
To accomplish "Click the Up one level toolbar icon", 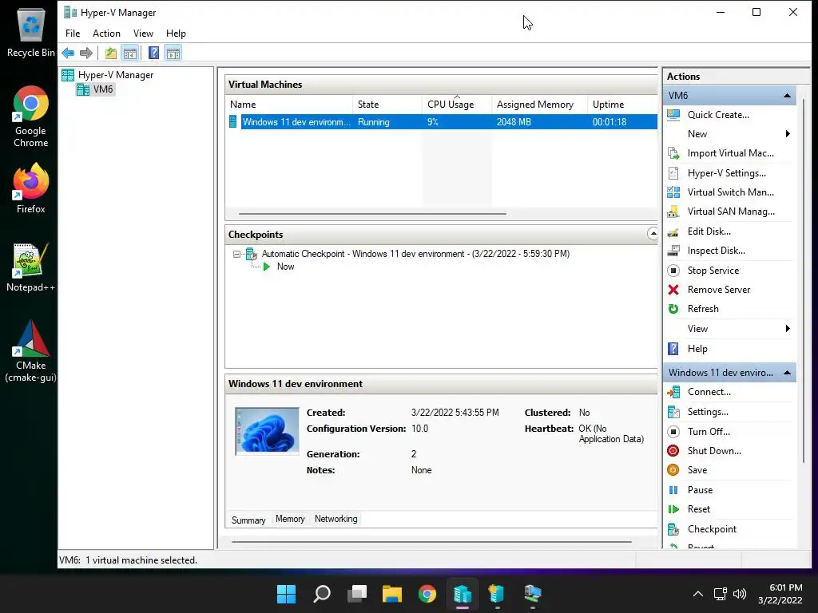I will click(110, 53).
